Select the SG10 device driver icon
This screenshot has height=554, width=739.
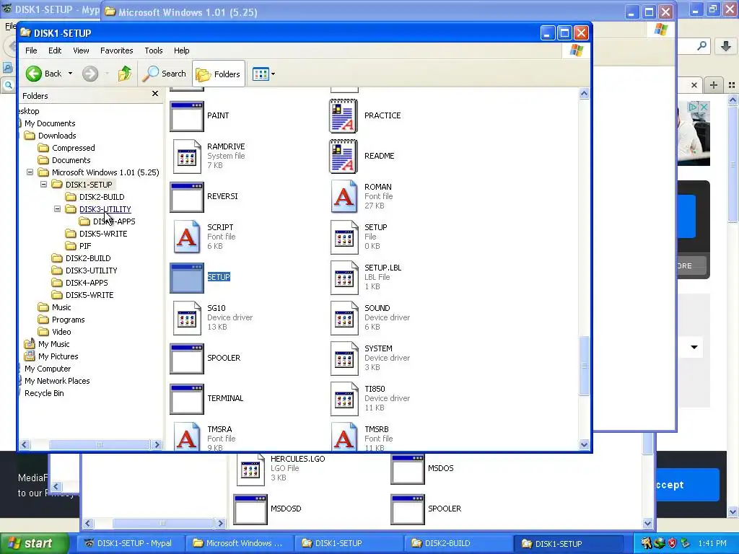pyautogui.click(x=187, y=318)
